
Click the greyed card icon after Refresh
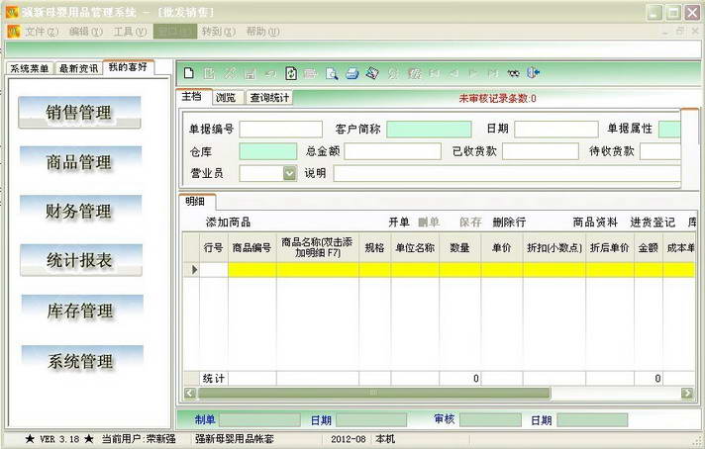click(311, 73)
